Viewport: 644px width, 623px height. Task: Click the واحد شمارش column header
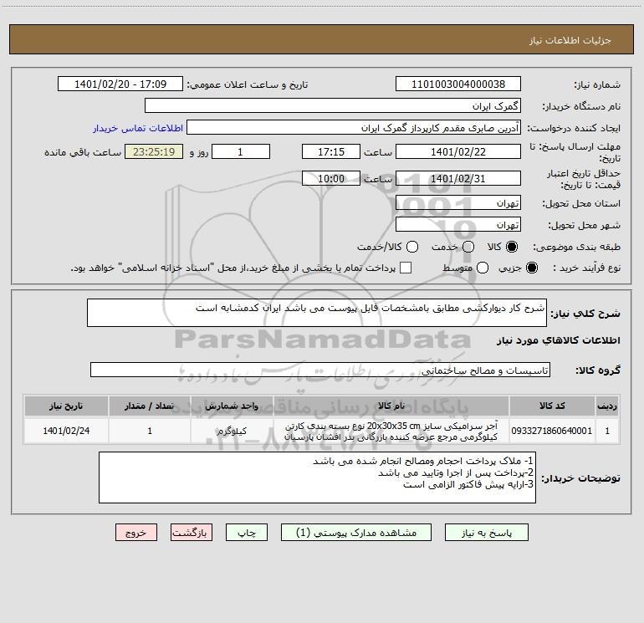pyautogui.click(x=232, y=406)
